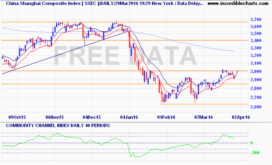Click the 3,400 price axis label

pyautogui.click(x=256, y=40)
